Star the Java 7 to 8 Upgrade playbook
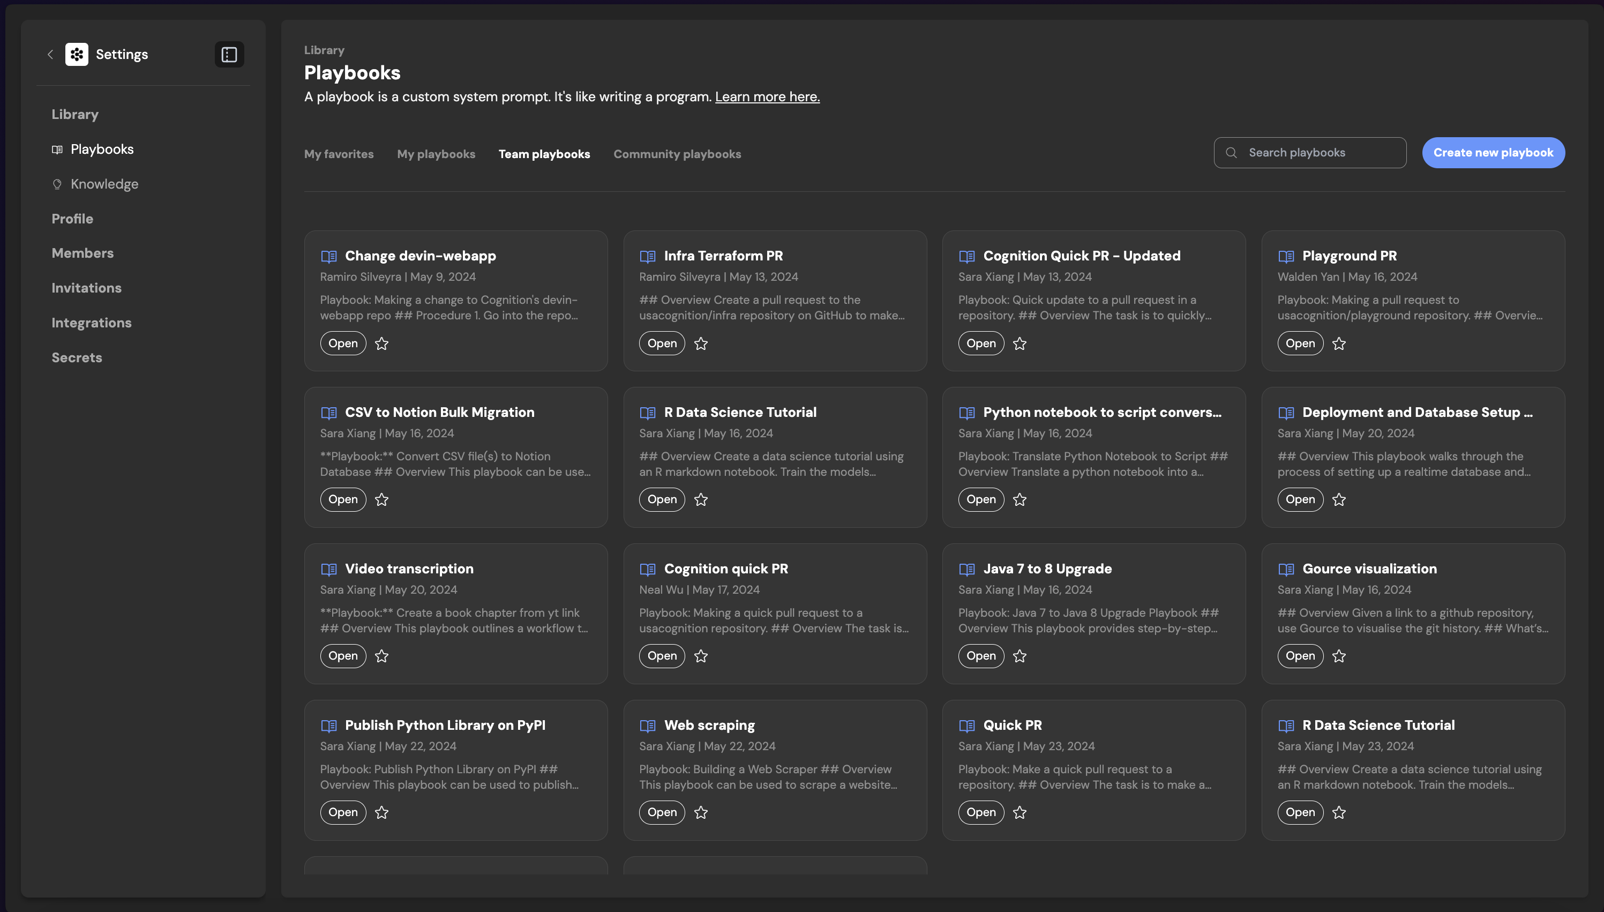 [x=1020, y=656]
